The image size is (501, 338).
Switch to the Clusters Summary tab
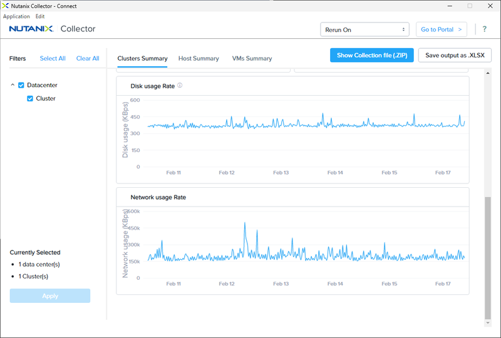tap(142, 58)
